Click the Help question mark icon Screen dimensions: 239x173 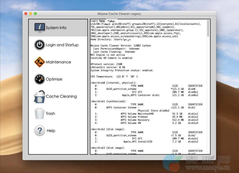(x=40, y=131)
